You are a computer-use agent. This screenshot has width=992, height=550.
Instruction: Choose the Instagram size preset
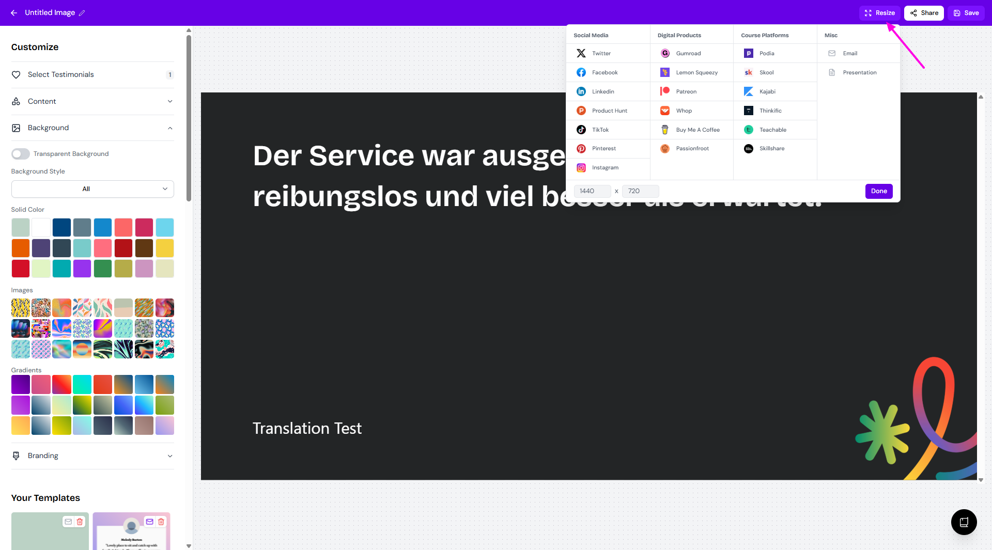click(x=605, y=167)
